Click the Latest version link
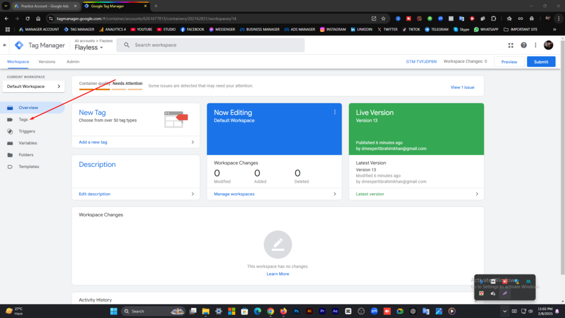565x318 pixels. pos(370,194)
